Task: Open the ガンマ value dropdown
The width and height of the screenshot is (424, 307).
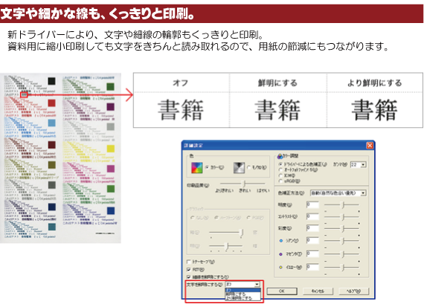Action: coord(363,164)
